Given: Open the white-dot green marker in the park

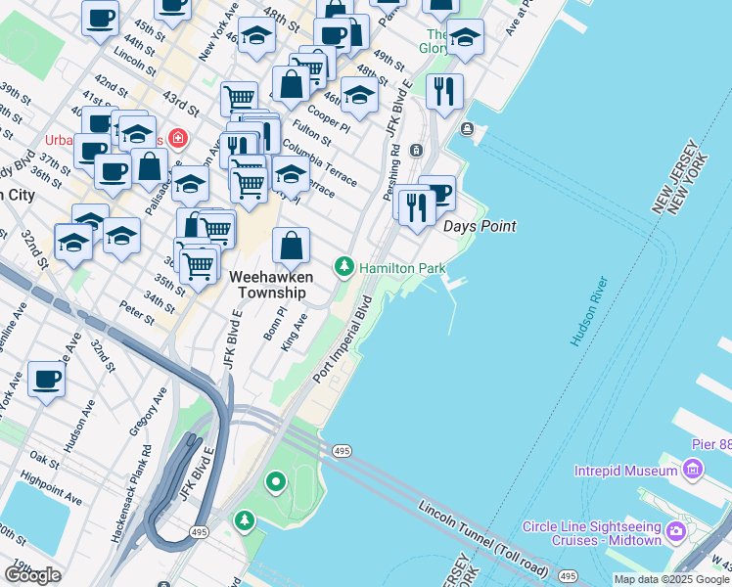Looking at the screenshot, I should coord(276,482).
